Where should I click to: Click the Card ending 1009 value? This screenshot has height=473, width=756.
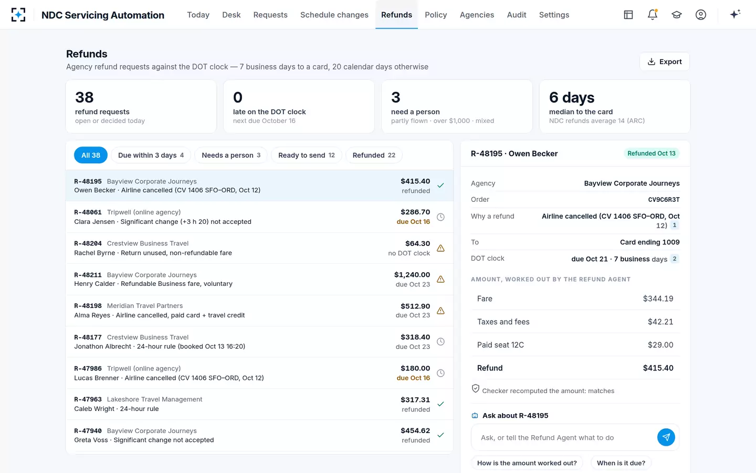click(649, 242)
